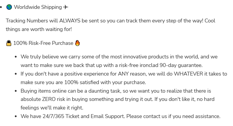Image resolution: width=233 pixels, height=126 pixels.
Task: Click the globe emoji before Worldwide Shipping
Action: pyautogui.click(x=9, y=7)
